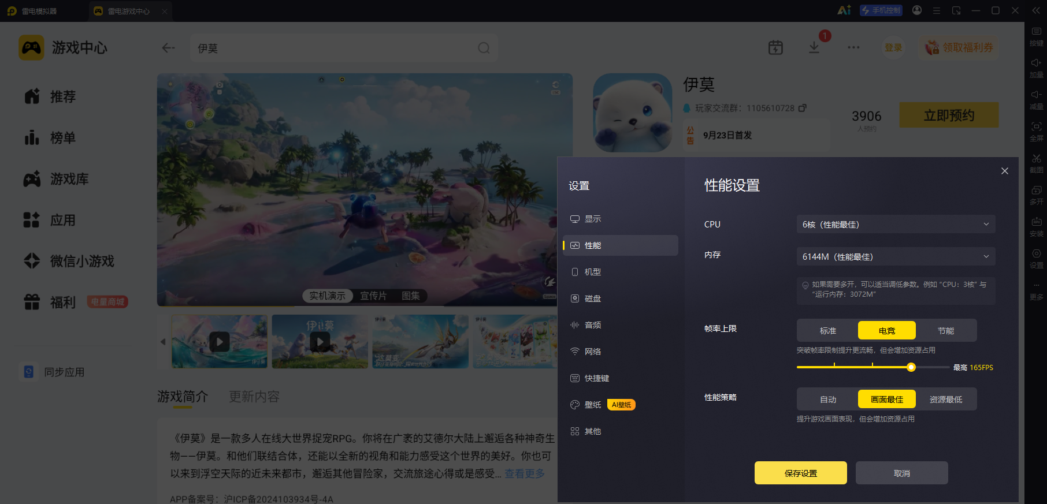Copy the player group number 1105610728 icon
The height and width of the screenshot is (504, 1047).
tap(802, 108)
